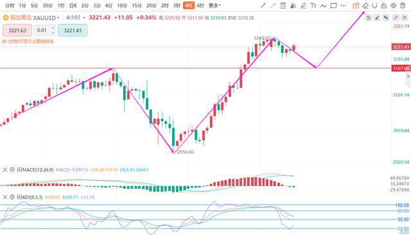Open MACD indicator settings gear
Image resolution: width=411 pixels, height=235 pixels.
click(12, 170)
